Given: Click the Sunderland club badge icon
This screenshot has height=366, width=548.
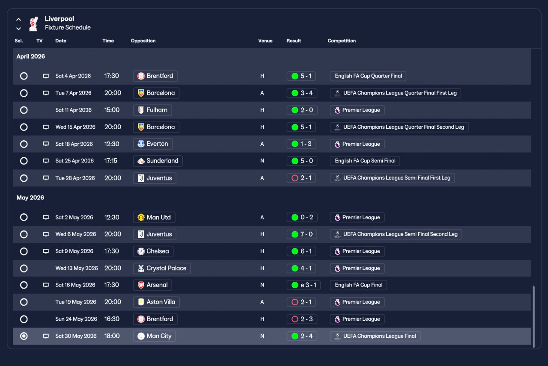Looking at the screenshot, I should 141,161.
